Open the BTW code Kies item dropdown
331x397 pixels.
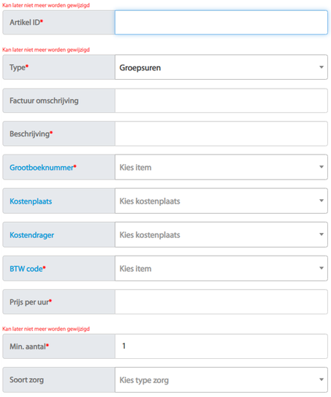point(221,268)
